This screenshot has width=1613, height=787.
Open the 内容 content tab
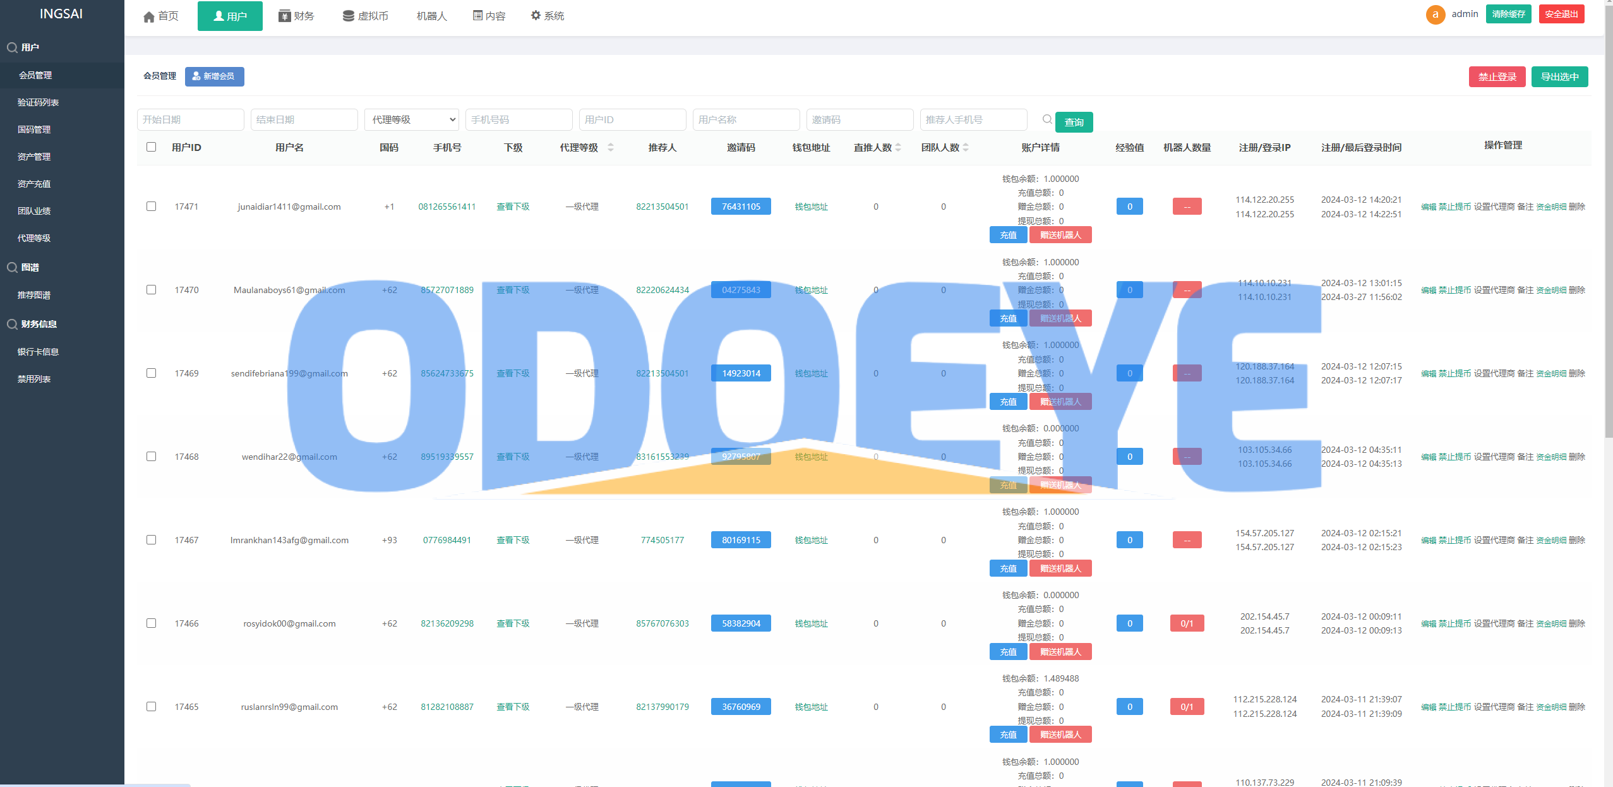click(489, 16)
